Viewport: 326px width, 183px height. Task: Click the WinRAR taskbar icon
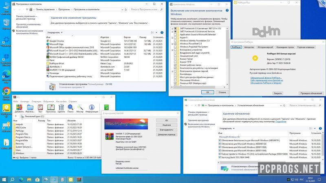click(x=79, y=179)
